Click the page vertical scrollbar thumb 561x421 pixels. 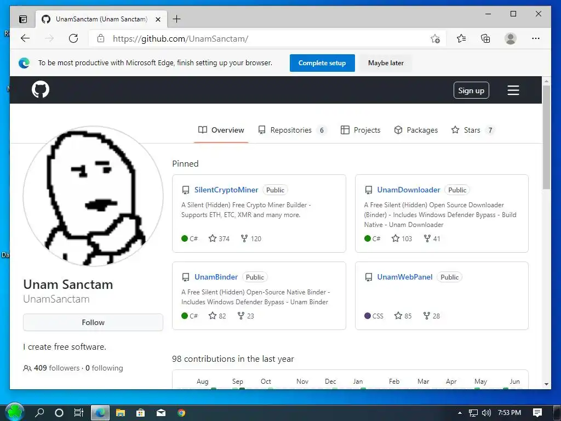click(546, 137)
